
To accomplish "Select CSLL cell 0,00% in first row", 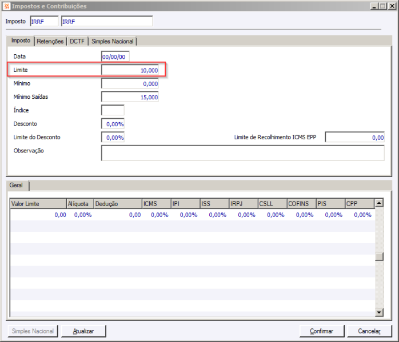I will point(273,215).
